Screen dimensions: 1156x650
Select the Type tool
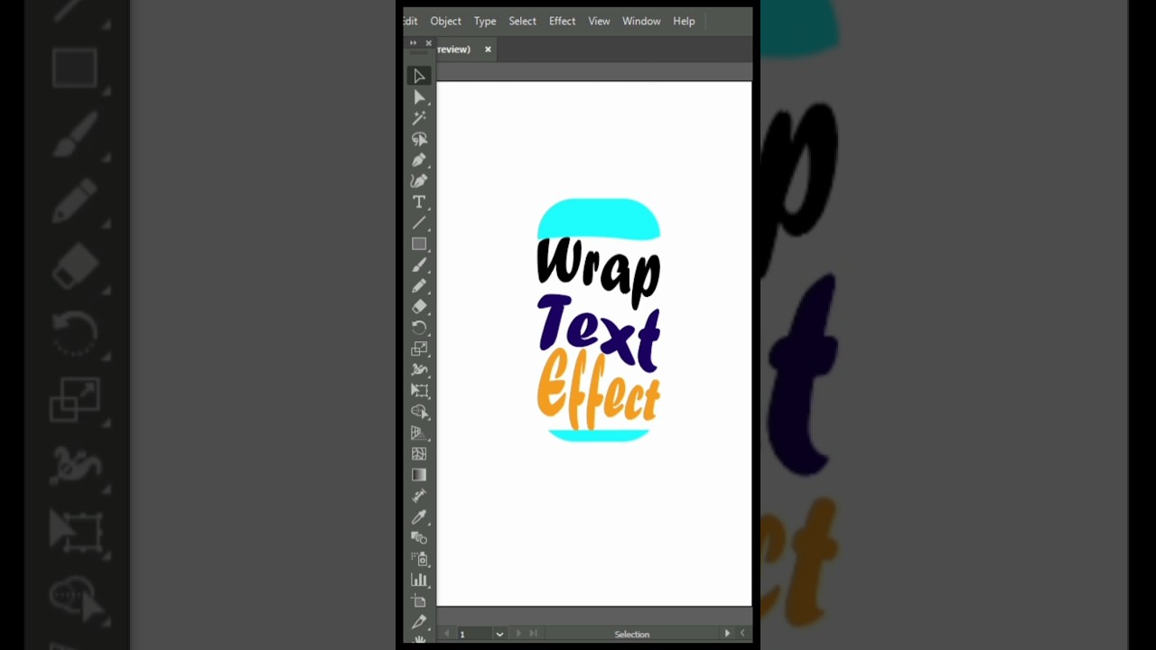[419, 202]
